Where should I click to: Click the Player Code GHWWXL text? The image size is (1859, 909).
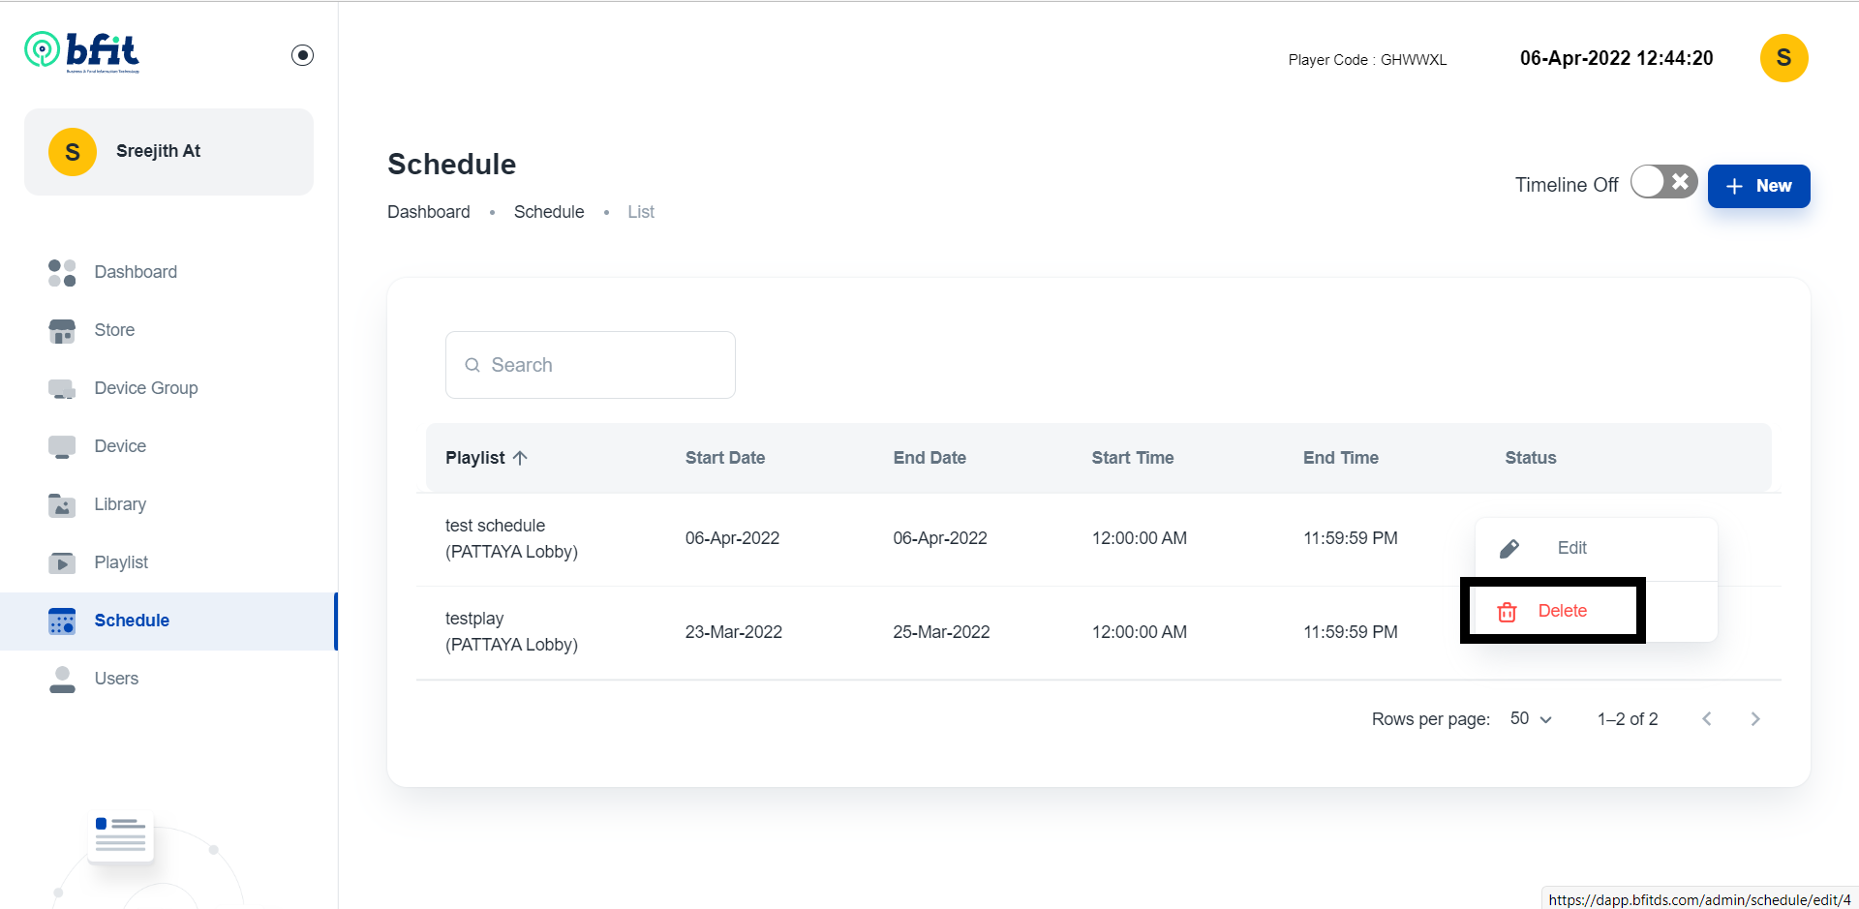tap(1367, 60)
